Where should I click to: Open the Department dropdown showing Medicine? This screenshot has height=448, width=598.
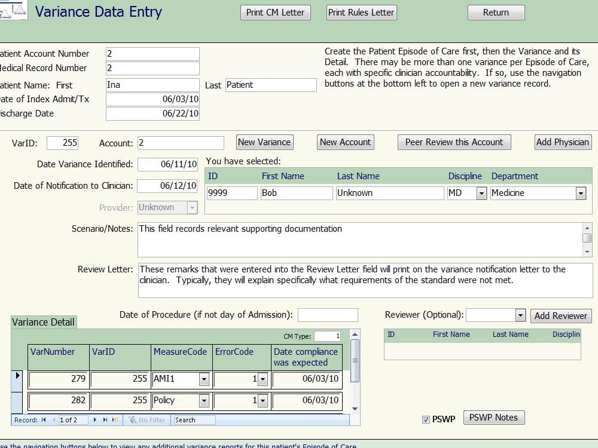point(582,193)
